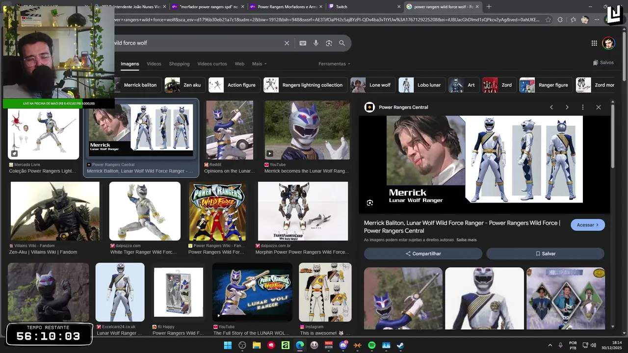Switch to the Vídeos tab

(x=154, y=64)
